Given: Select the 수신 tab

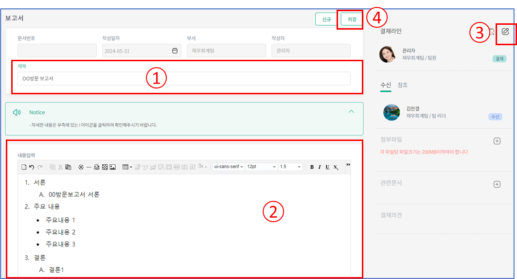Looking at the screenshot, I should tap(385, 85).
